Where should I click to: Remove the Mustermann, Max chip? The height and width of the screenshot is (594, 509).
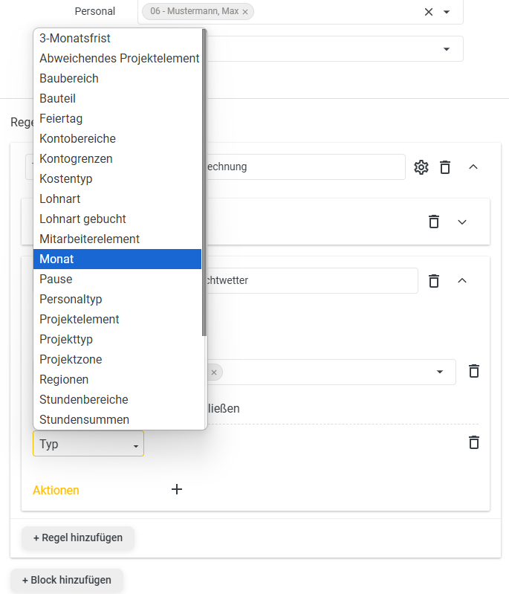pos(245,12)
